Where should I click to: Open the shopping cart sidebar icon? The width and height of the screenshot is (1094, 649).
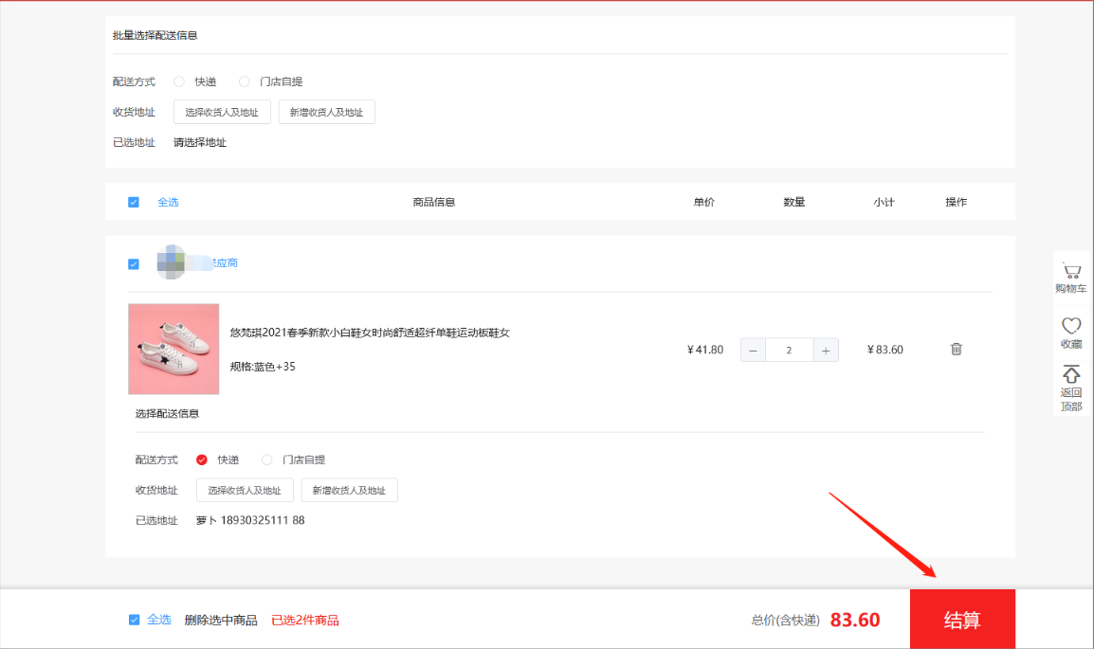tap(1071, 270)
